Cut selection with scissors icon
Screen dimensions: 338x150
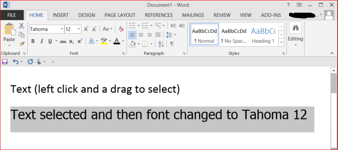coord(22,26)
